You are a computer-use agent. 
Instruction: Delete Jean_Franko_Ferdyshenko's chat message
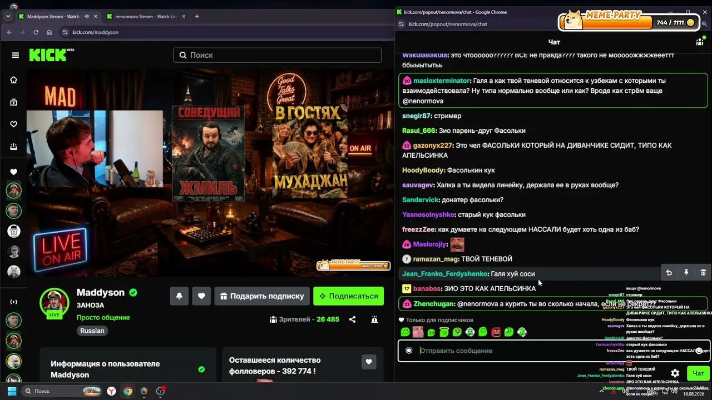pyautogui.click(x=703, y=273)
